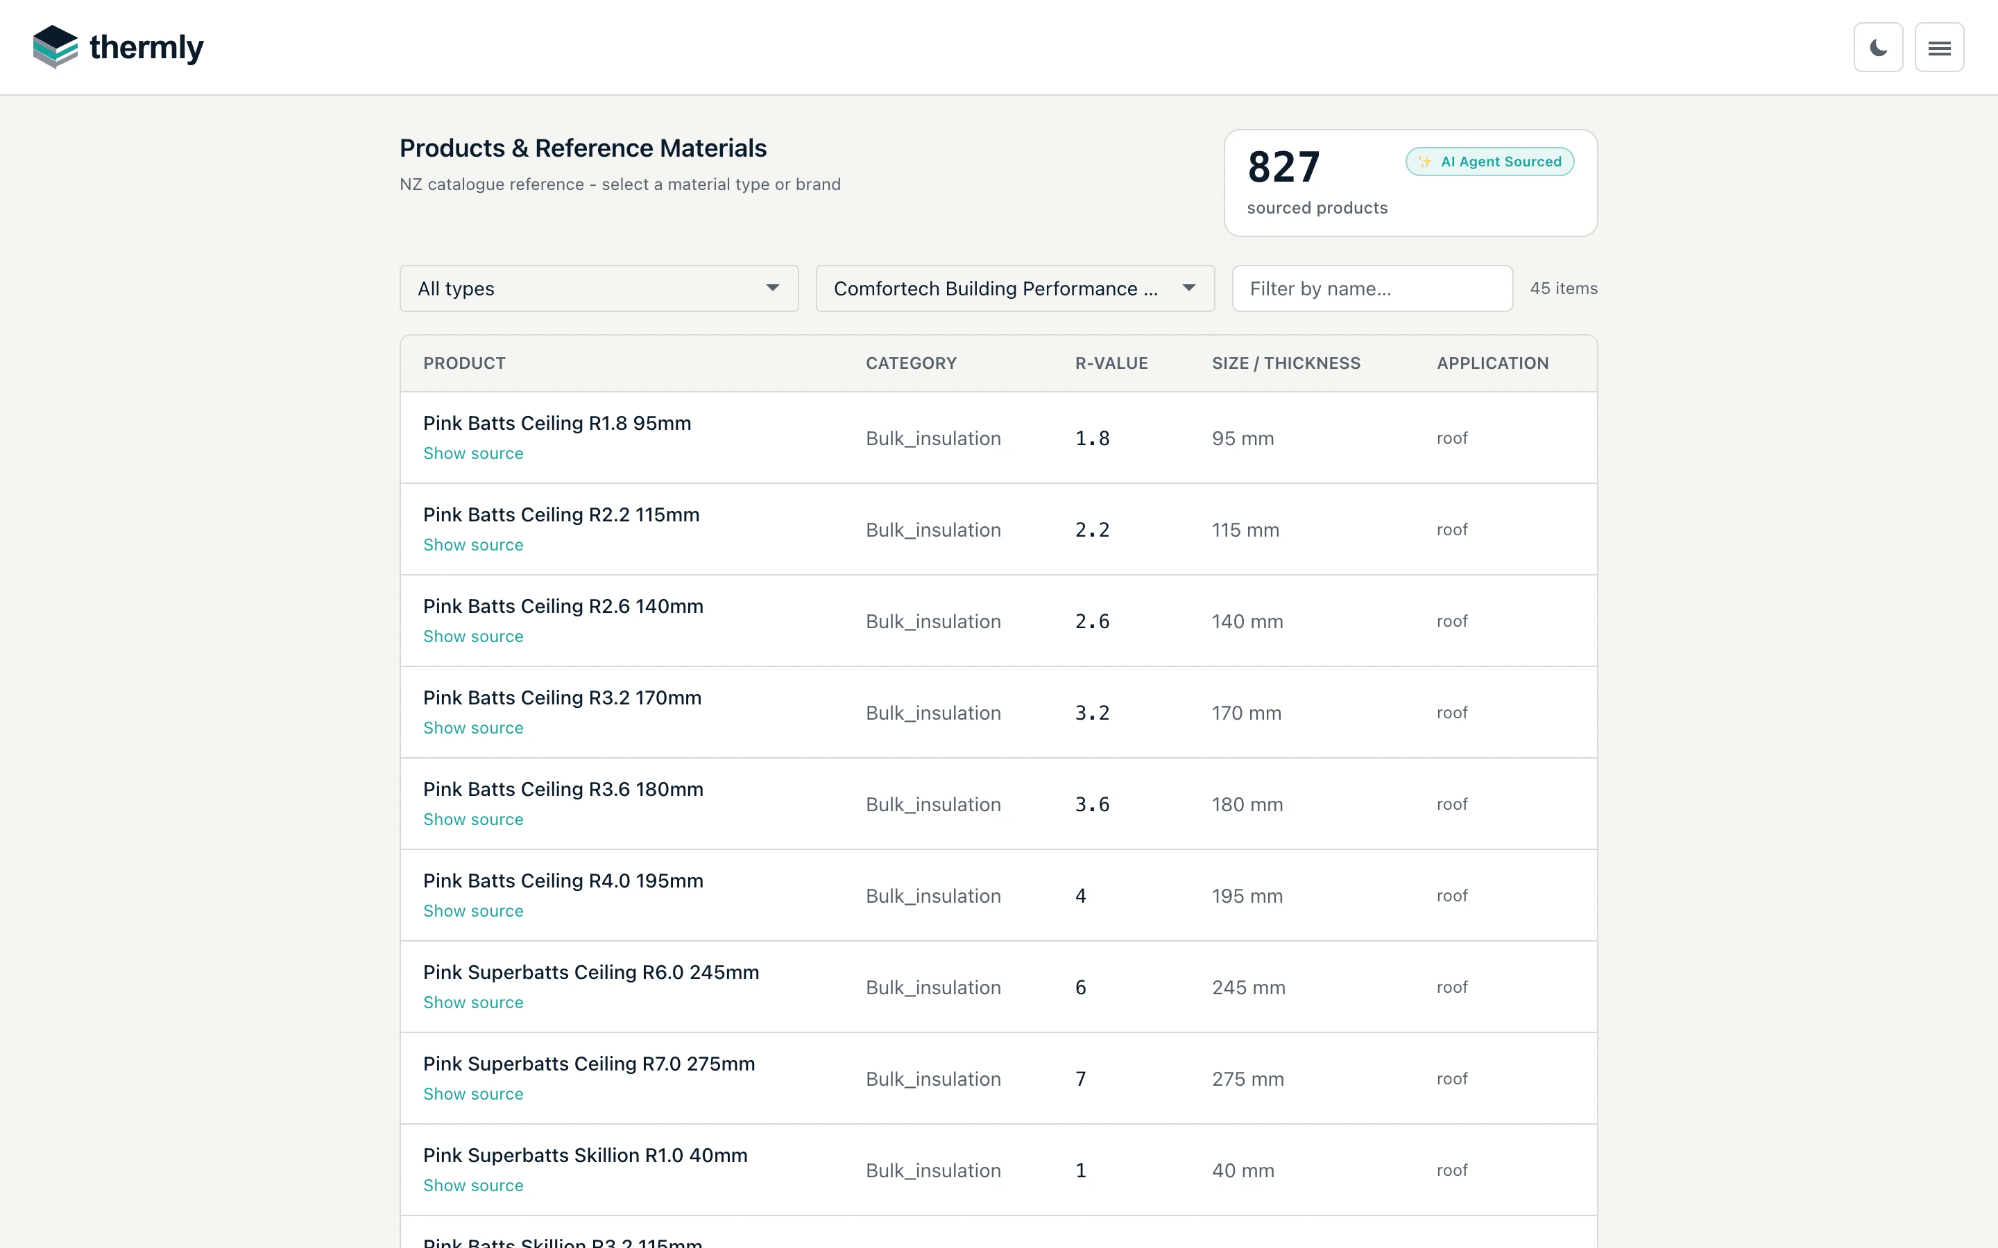Image resolution: width=1998 pixels, height=1248 pixels.
Task: Click the 95 mm thickness cell
Action: (1243, 438)
